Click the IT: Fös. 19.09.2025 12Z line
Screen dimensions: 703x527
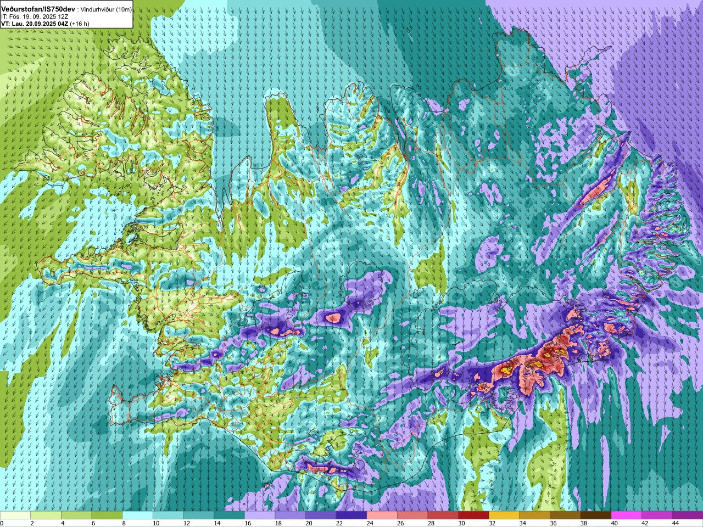click(35, 17)
